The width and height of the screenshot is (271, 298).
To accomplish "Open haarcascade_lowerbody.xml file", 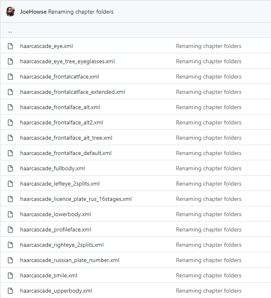I will pos(56,215).
